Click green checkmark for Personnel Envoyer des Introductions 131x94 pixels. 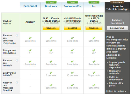coord(30,50)
